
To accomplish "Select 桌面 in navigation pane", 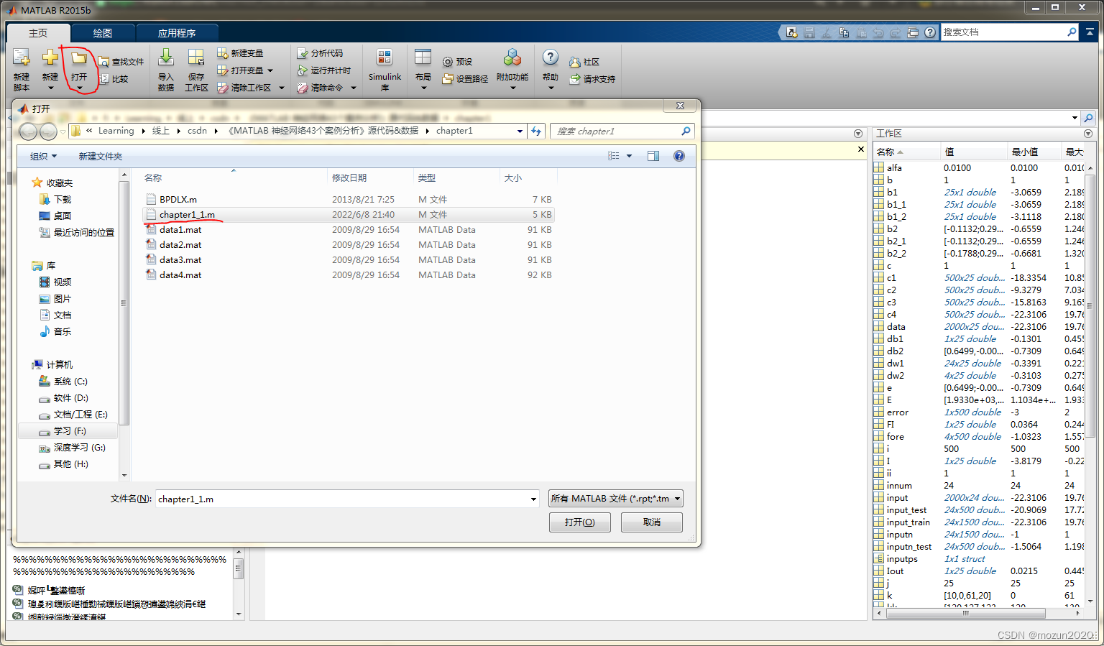I will pyautogui.click(x=62, y=216).
